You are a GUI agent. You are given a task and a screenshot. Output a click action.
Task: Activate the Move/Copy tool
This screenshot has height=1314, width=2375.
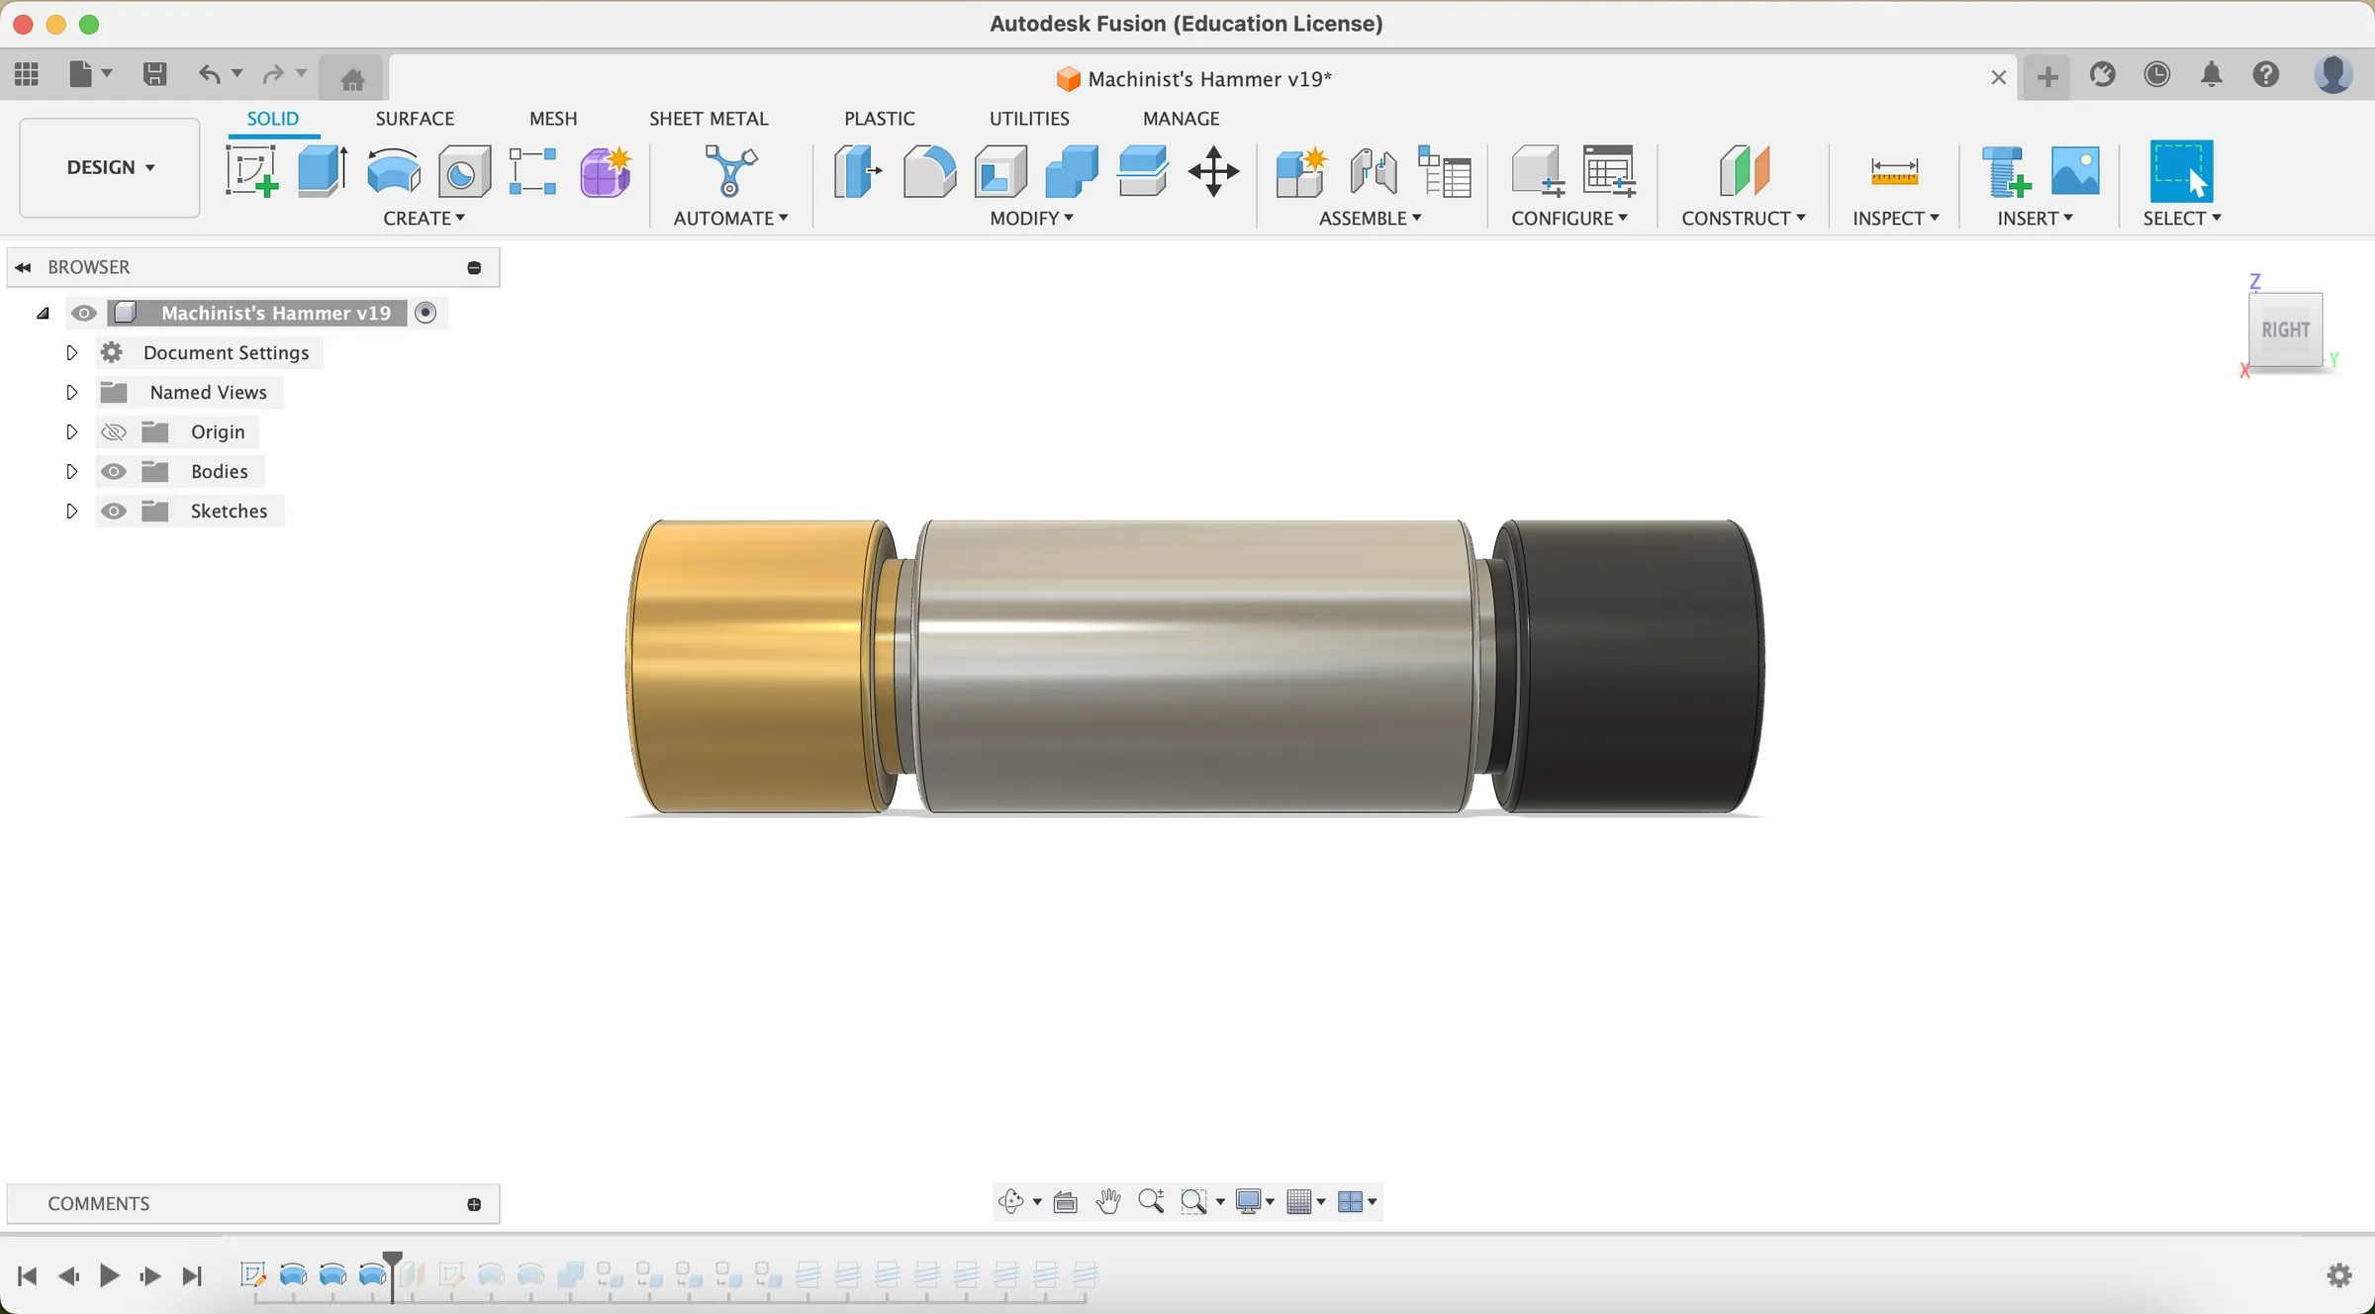(1212, 170)
